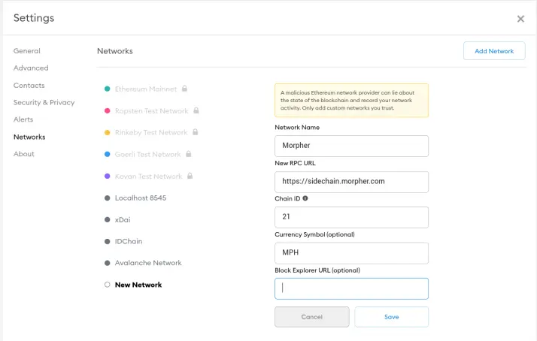
Task: Open the Alerts settings section
Action: coord(23,119)
